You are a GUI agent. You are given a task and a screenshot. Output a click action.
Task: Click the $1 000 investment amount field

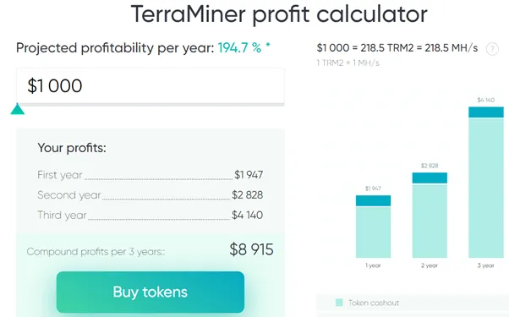tap(151, 86)
